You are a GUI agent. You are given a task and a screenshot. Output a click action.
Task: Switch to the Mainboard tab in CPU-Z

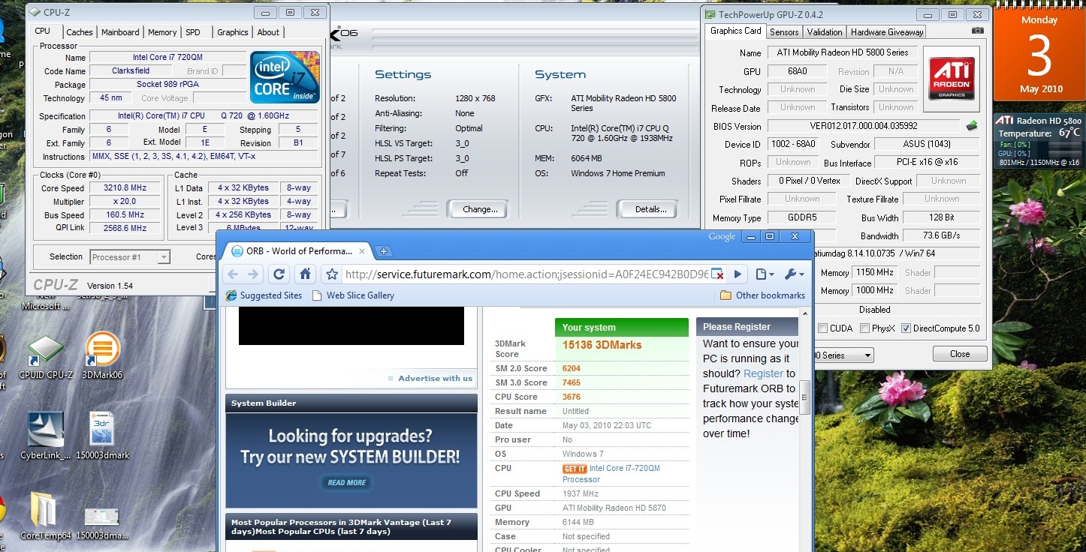pyautogui.click(x=120, y=32)
